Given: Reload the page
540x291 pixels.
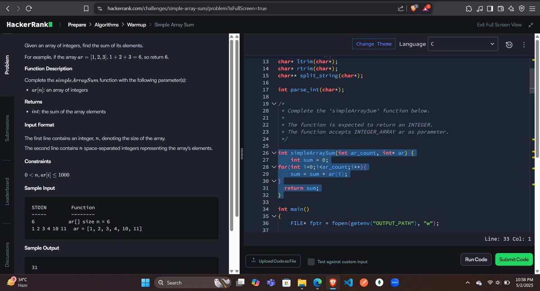Looking at the screenshot, I should [x=28, y=9].
